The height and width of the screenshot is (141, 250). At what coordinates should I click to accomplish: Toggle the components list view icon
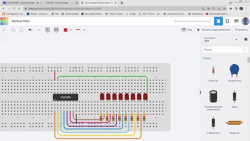point(246,39)
